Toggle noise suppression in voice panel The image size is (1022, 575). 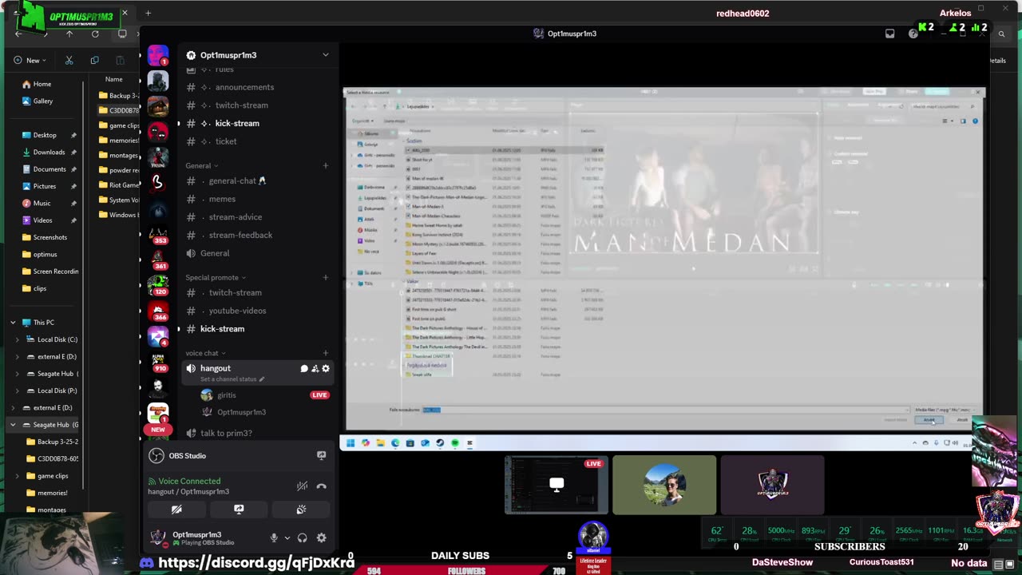tap(302, 486)
